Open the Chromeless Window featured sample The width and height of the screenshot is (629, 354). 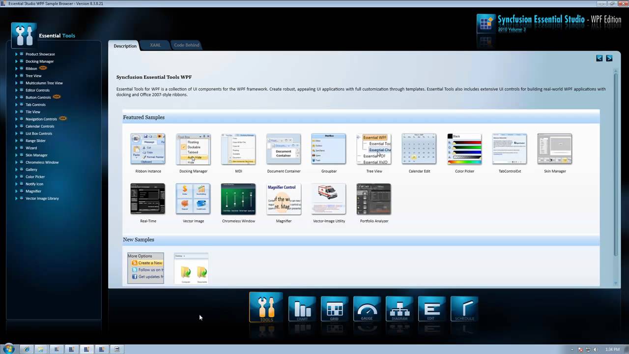(238, 199)
